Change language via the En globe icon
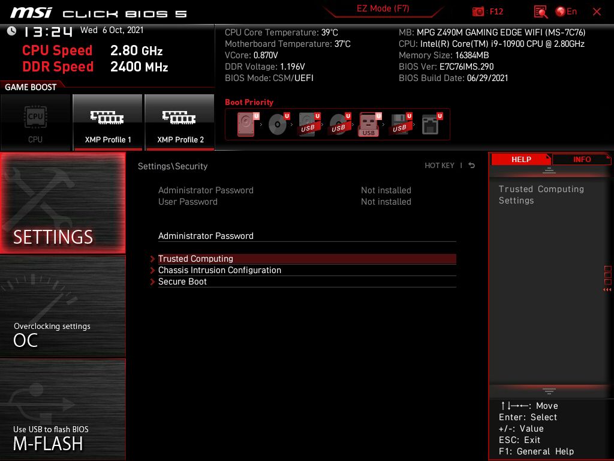 (566, 12)
